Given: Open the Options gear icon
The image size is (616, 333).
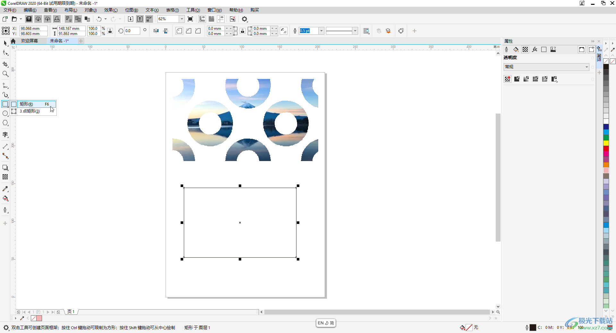Looking at the screenshot, I should (245, 19).
